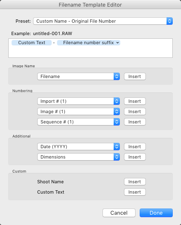The width and height of the screenshot is (181, 225).
Task: Open the Import # (1) dropdown
Action: 79,101
